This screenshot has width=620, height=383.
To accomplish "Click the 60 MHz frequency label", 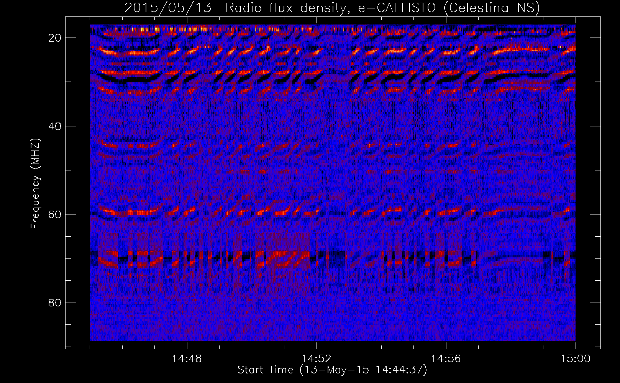I will (55, 214).
